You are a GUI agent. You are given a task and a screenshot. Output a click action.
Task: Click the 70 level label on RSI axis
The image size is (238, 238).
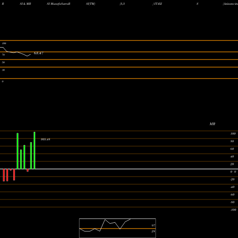pyautogui.click(x=3, y=55)
